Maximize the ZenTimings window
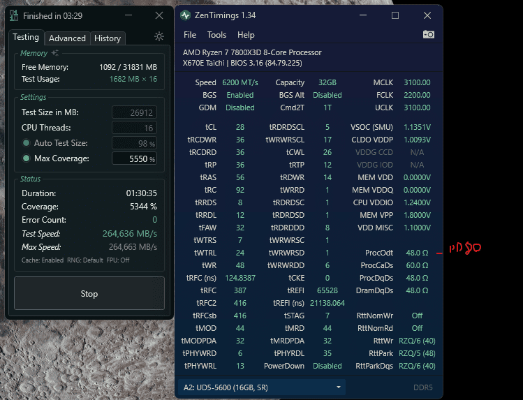 click(395, 15)
